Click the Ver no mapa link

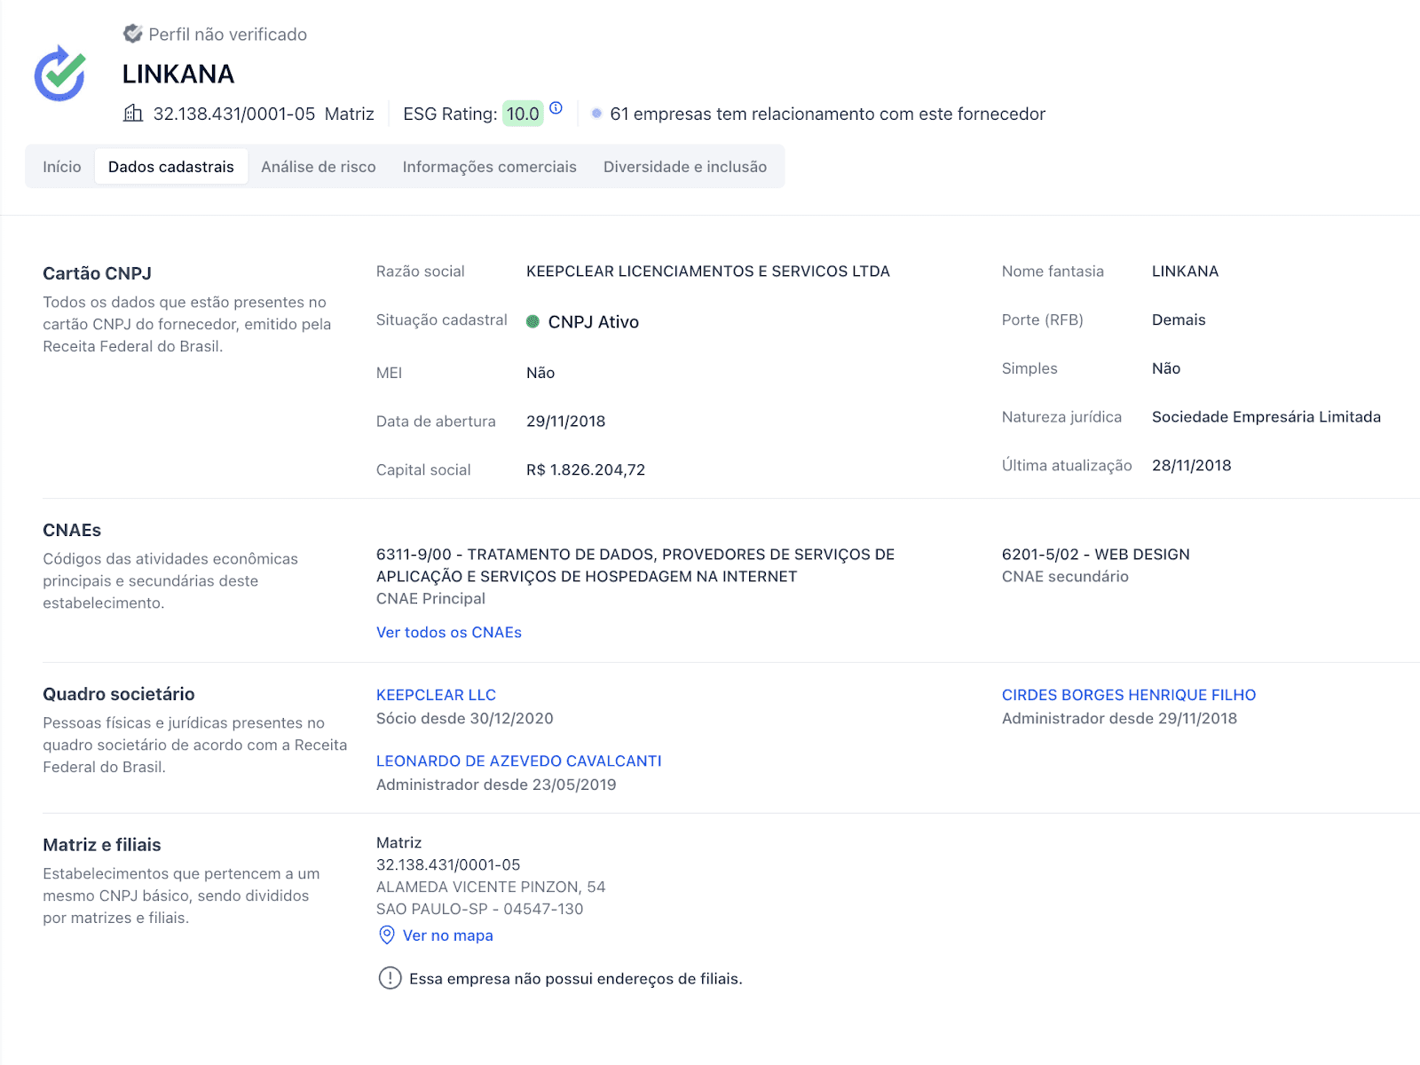pyautogui.click(x=448, y=935)
